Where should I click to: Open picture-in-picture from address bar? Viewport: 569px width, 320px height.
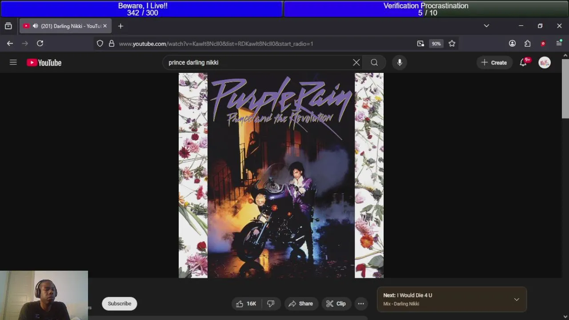click(421, 44)
